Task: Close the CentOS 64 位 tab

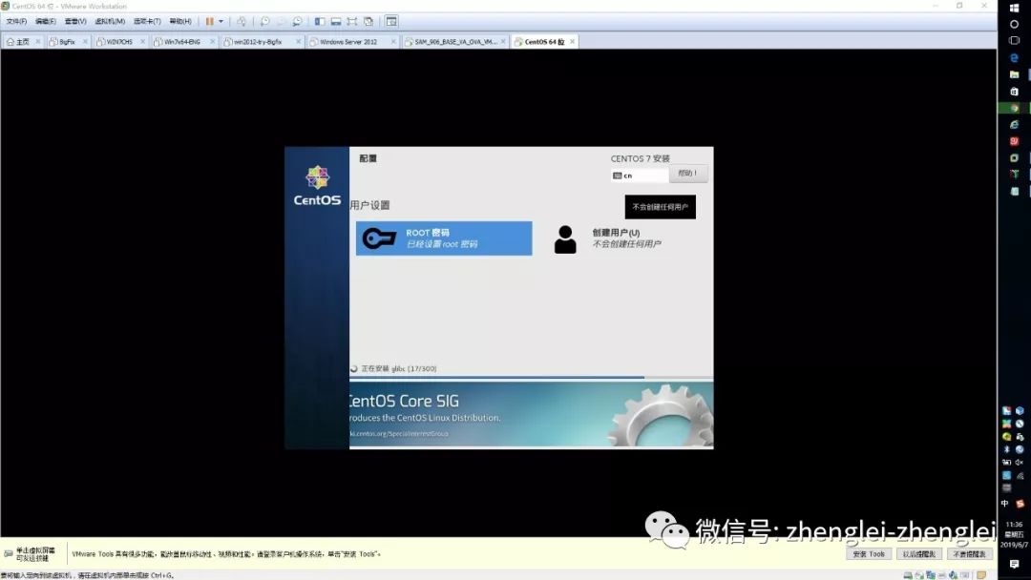Action: [x=572, y=41]
